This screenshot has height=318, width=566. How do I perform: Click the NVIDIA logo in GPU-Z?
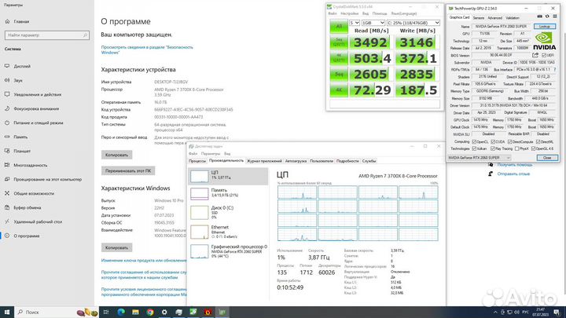(x=544, y=41)
